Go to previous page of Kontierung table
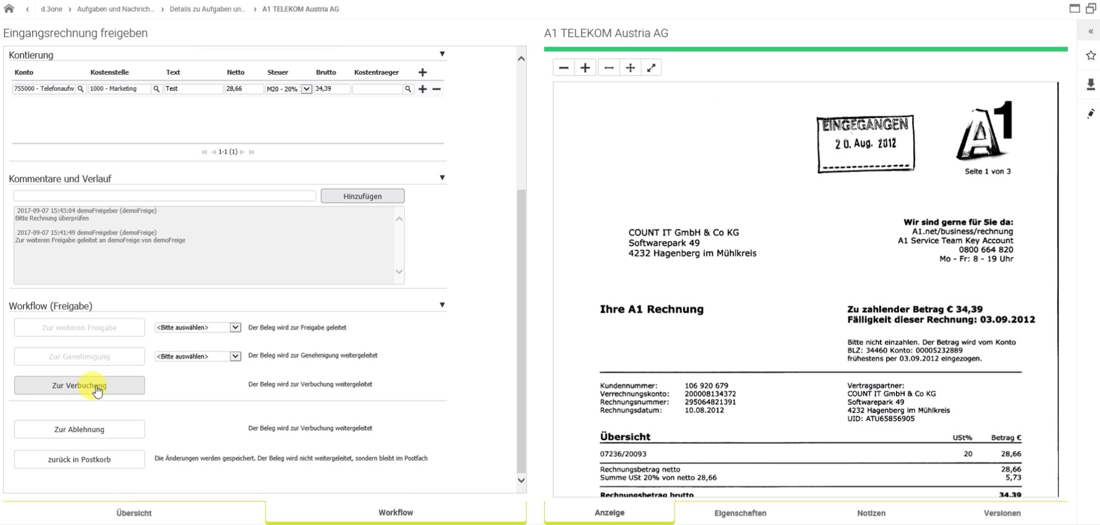The width and height of the screenshot is (1100, 525). click(213, 152)
